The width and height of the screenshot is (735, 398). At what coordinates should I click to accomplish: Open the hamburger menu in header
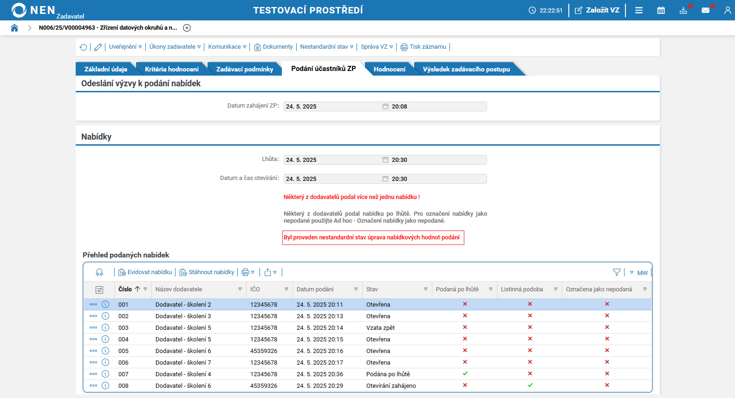point(639,10)
